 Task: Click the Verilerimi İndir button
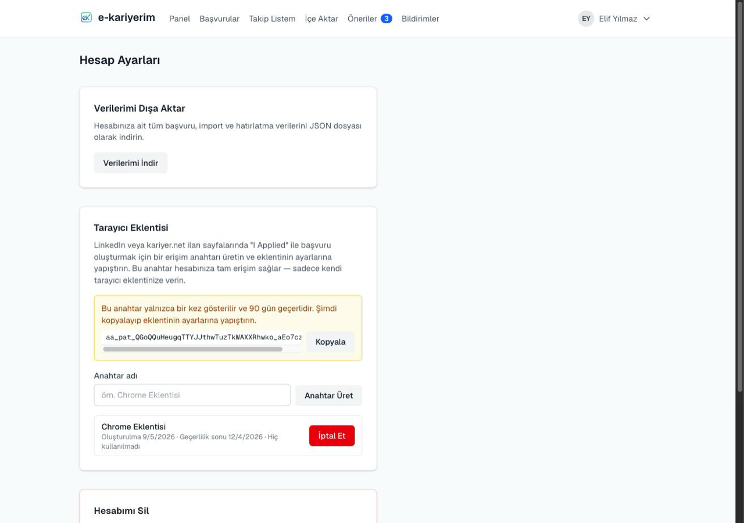[x=131, y=163]
